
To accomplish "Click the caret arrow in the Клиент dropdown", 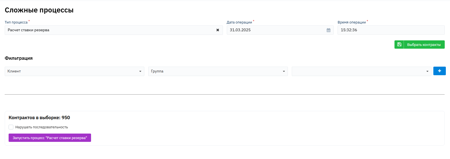I will click(x=140, y=71).
